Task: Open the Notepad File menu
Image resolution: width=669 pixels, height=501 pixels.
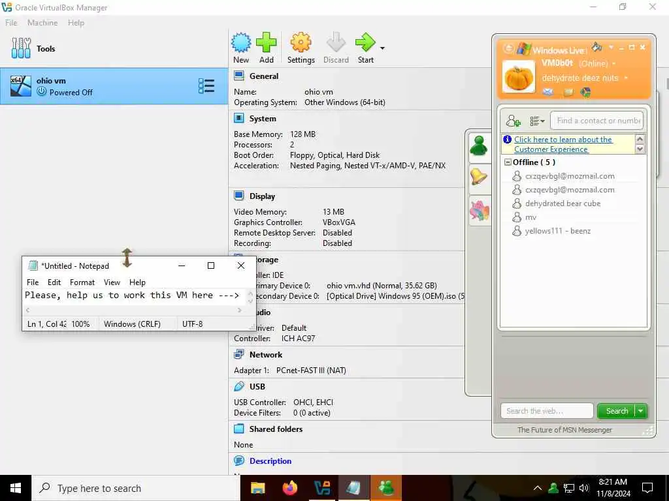Action: [x=33, y=282]
